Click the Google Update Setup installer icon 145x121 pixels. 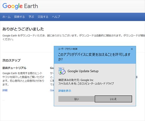click(62, 71)
